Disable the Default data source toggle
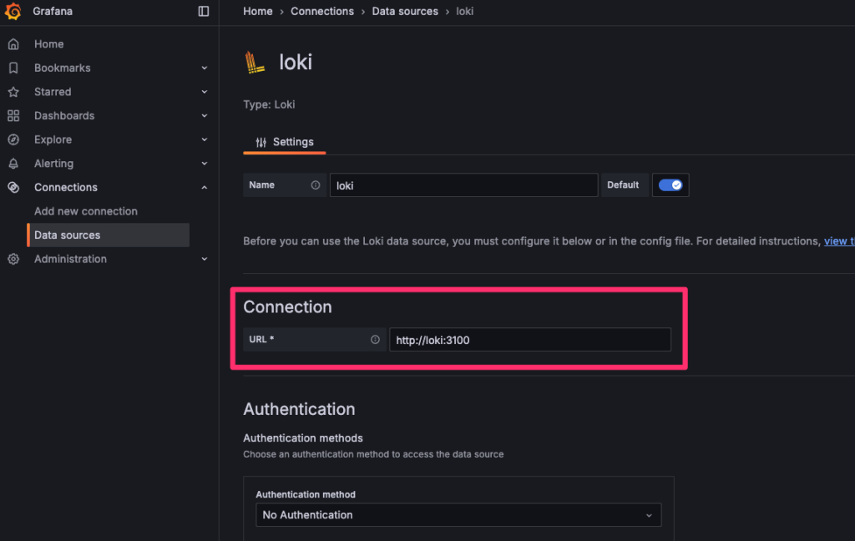855x541 pixels. [670, 185]
